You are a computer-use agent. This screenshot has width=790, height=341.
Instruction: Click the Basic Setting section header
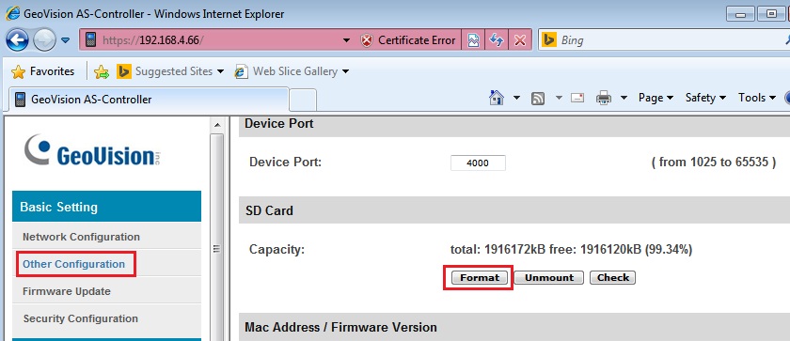(x=107, y=207)
